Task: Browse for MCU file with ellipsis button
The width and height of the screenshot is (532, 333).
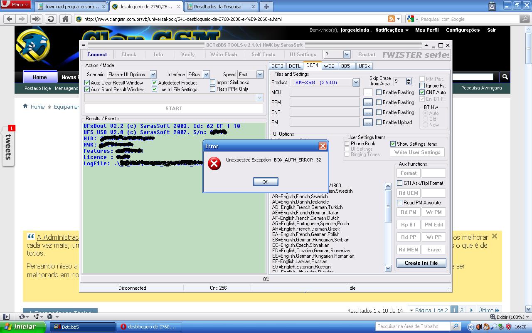Action: click(x=368, y=92)
